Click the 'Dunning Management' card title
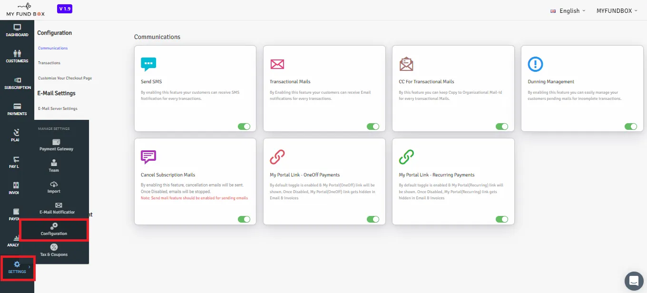647x293 pixels. [x=551, y=82]
